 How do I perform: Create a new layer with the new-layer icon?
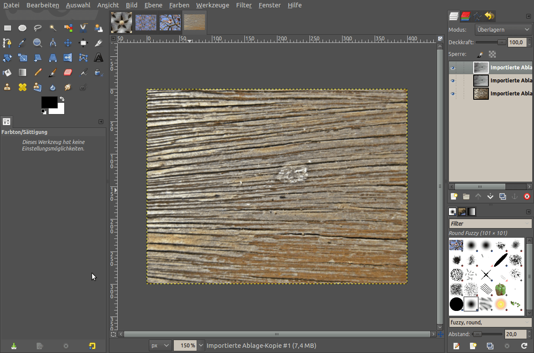pyautogui.click(x=453, y=196)
